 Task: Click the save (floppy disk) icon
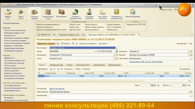[58, 44]
